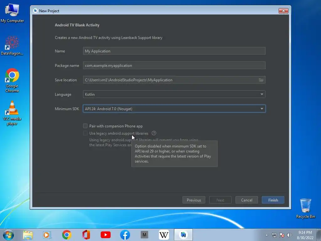Click the Language label

pyautogui.click(x=63, y=94)
